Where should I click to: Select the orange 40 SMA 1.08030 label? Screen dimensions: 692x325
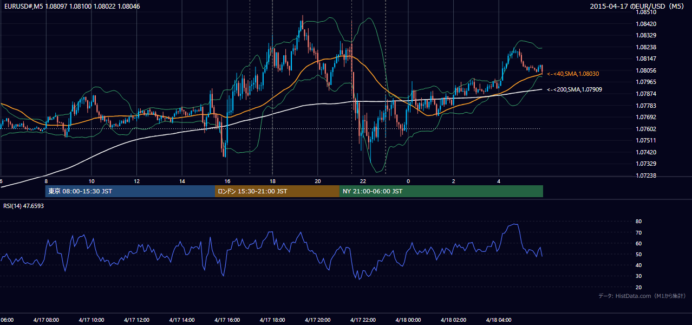[573, 74]
